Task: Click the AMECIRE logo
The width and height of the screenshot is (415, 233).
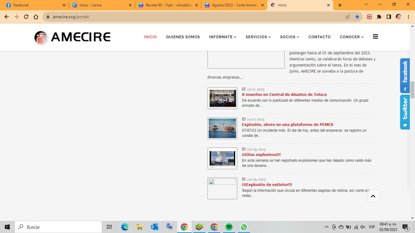Action: point(72,37)
